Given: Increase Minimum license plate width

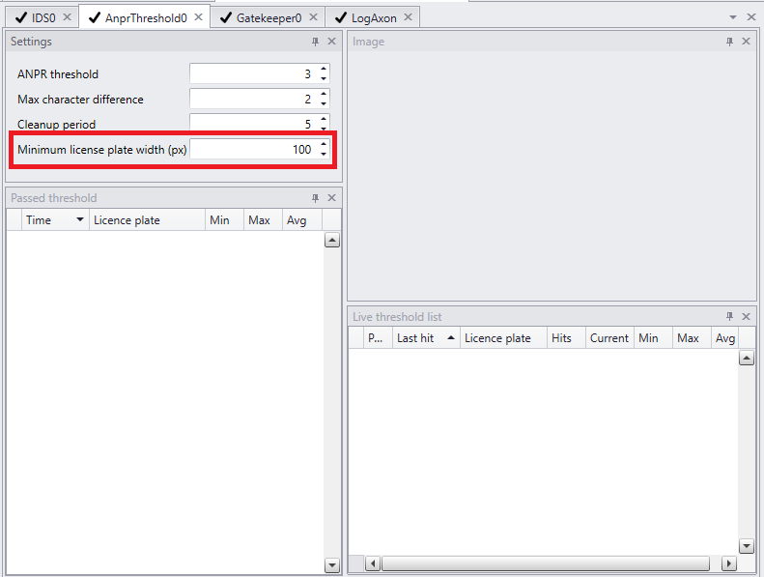Looking at the screenshot, I should tap(324, 144).
